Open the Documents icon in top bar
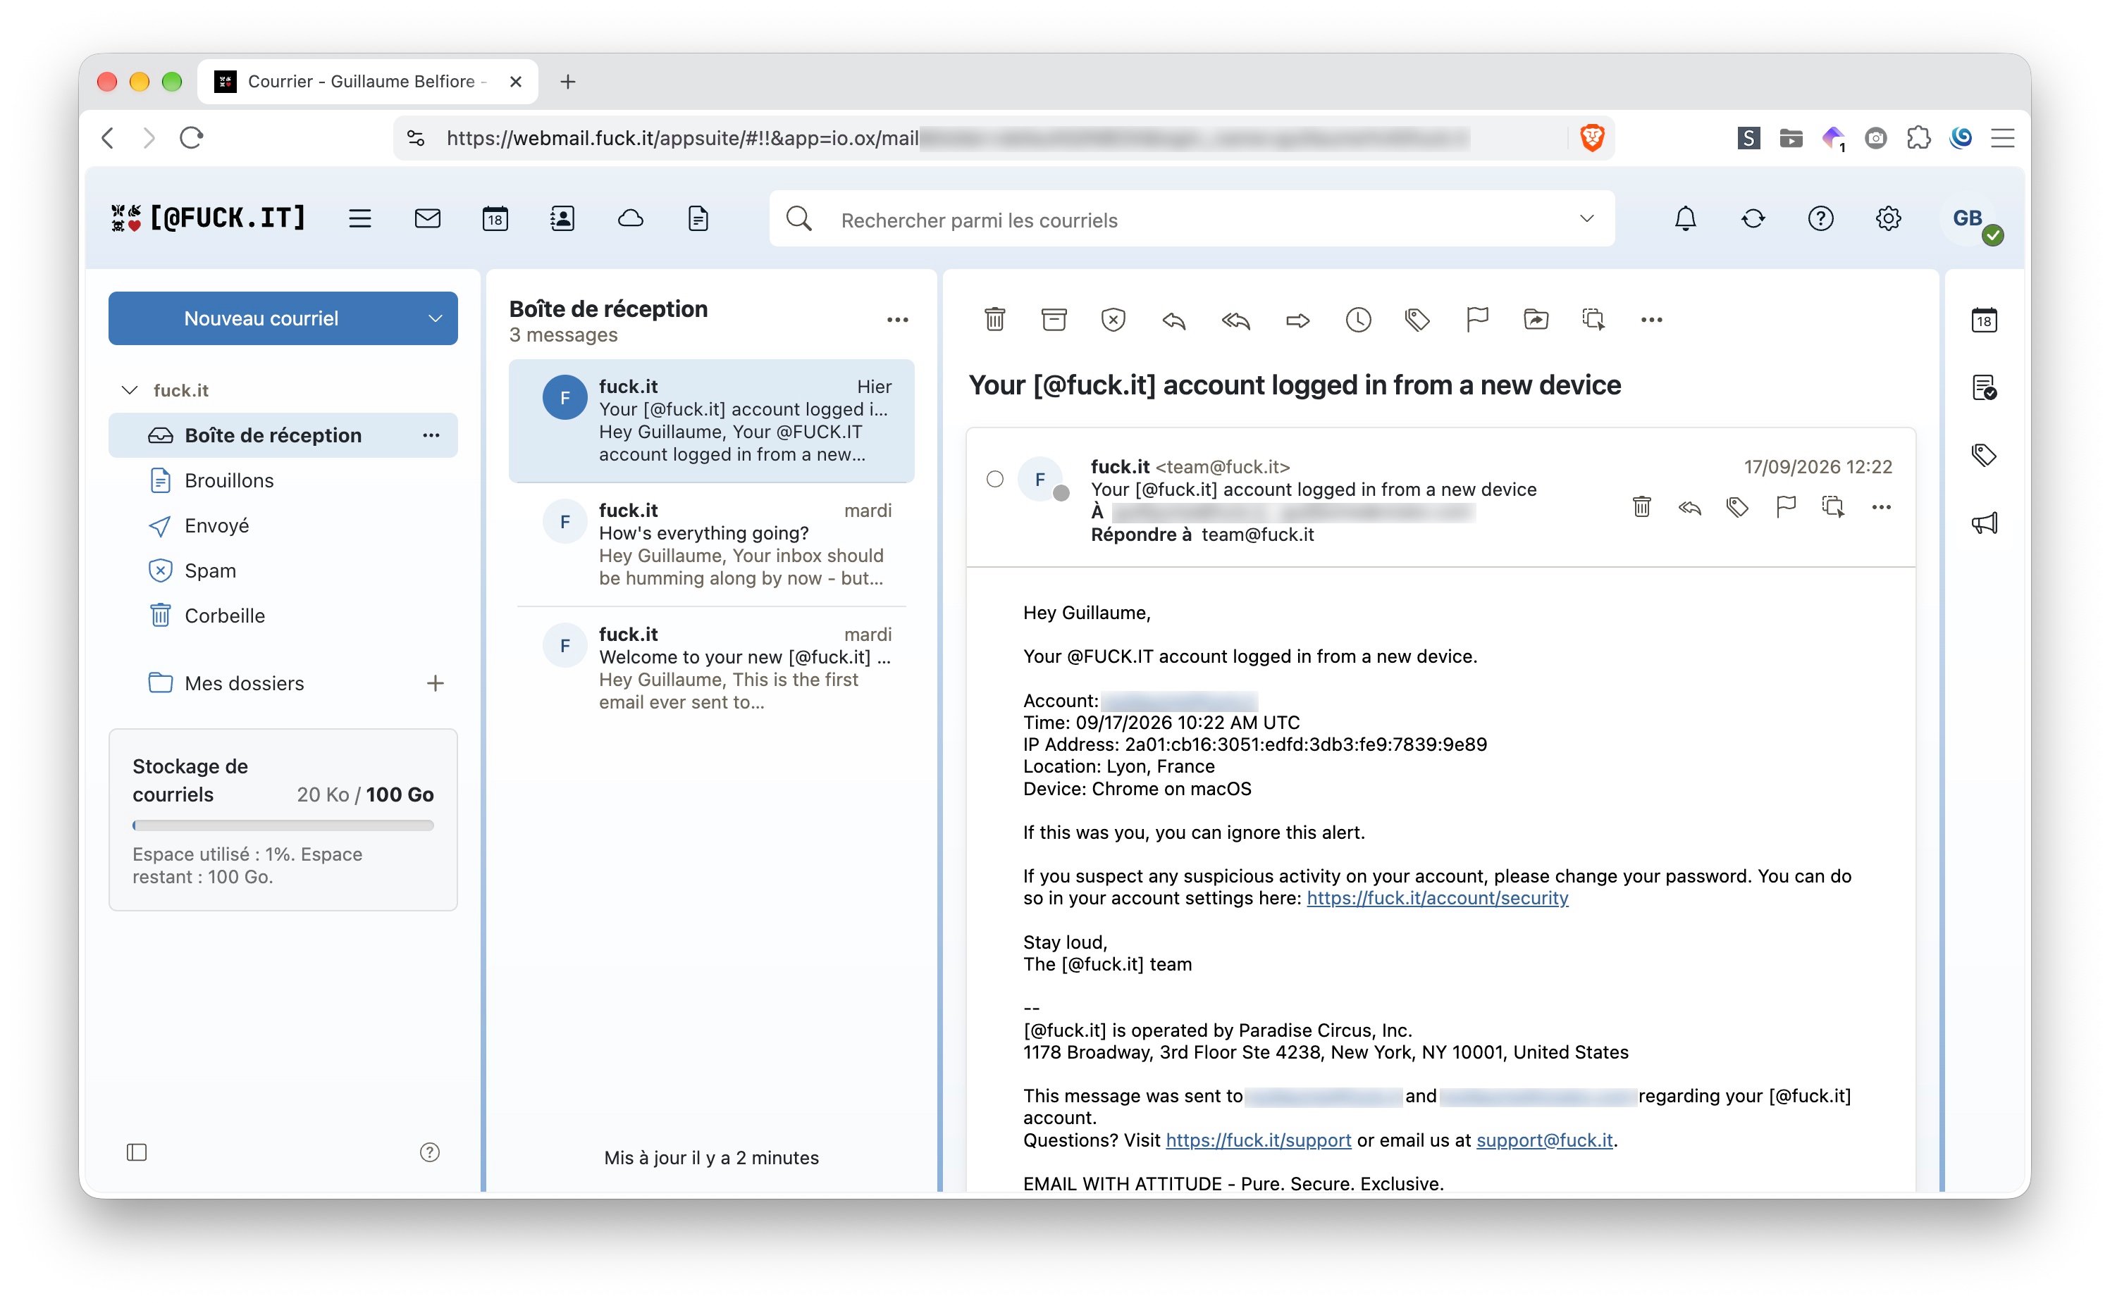2110x1303 pixels. 698,219
